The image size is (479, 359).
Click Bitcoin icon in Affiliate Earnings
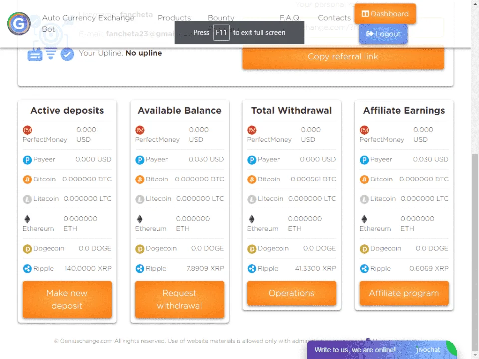tap(364, 179)
